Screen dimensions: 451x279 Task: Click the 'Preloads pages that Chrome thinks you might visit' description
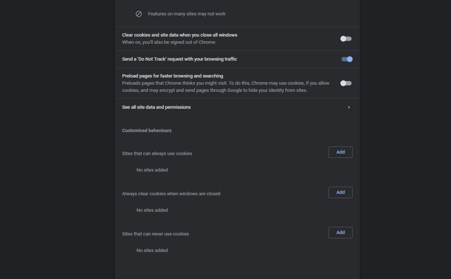(225, 83)
